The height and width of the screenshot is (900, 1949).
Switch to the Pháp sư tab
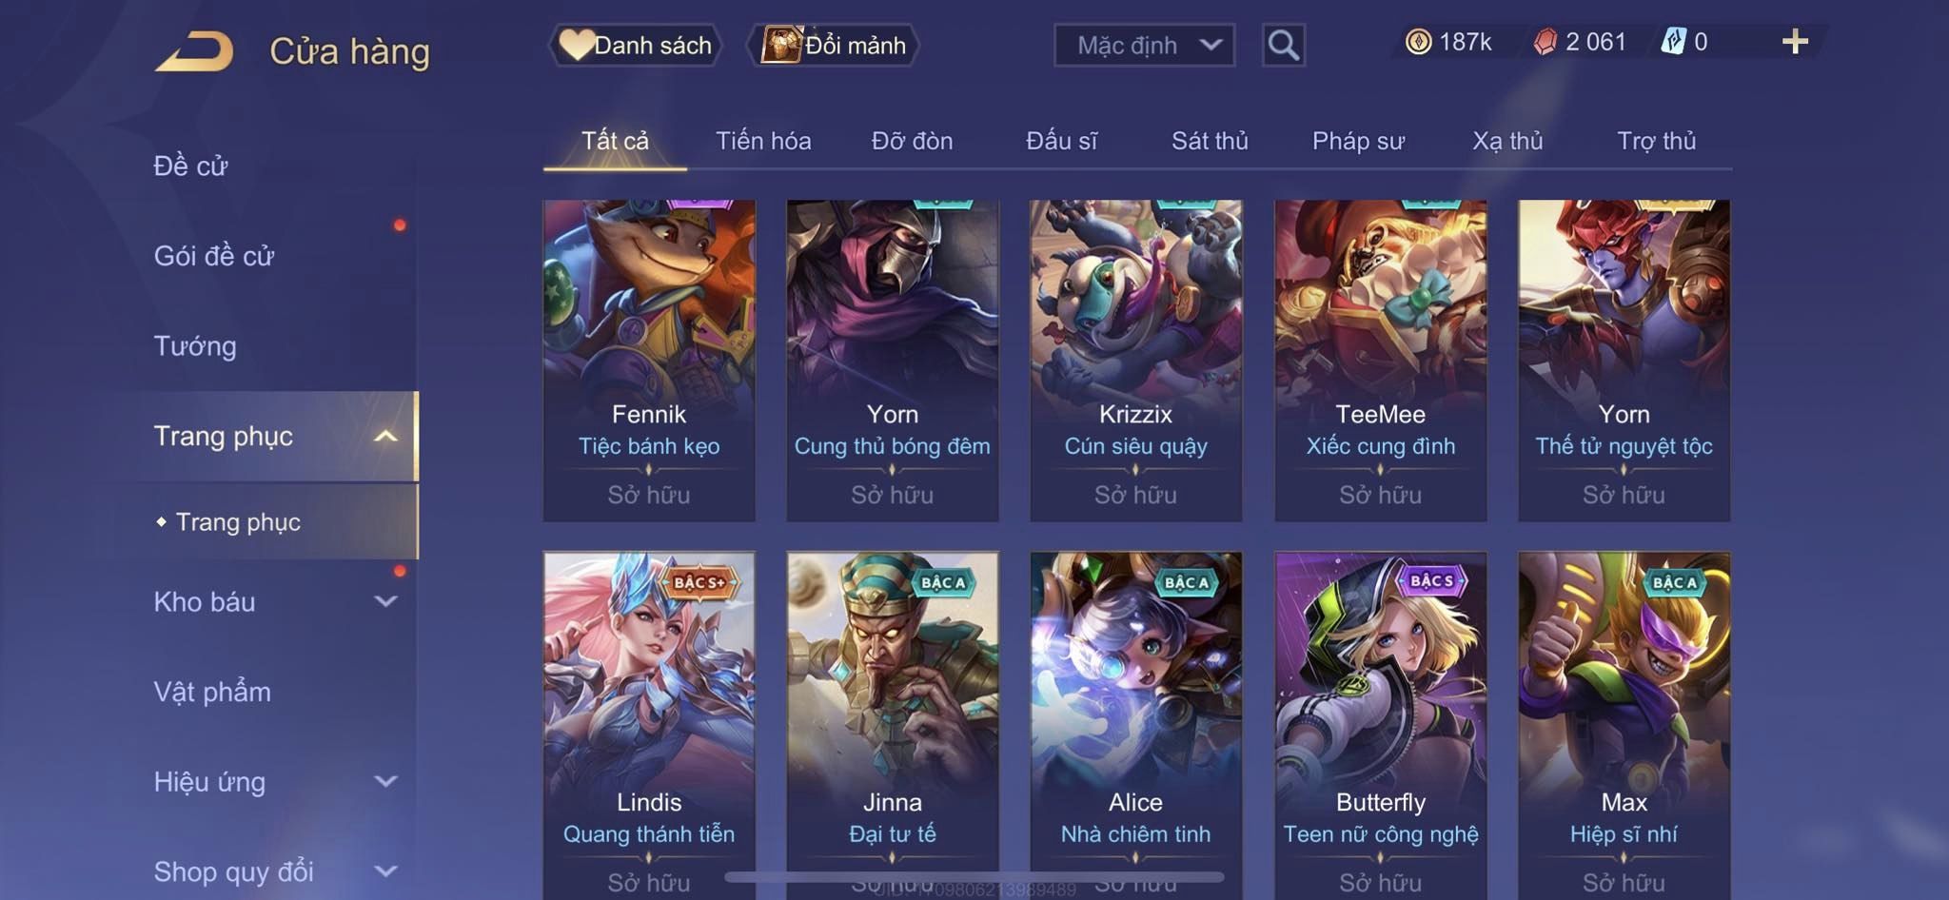1358,141
